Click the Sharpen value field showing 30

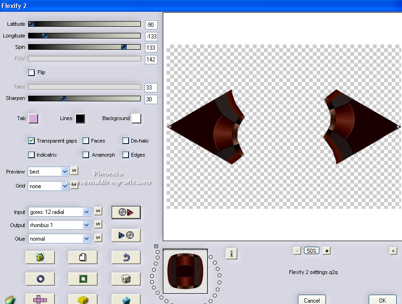pos(151,99)
